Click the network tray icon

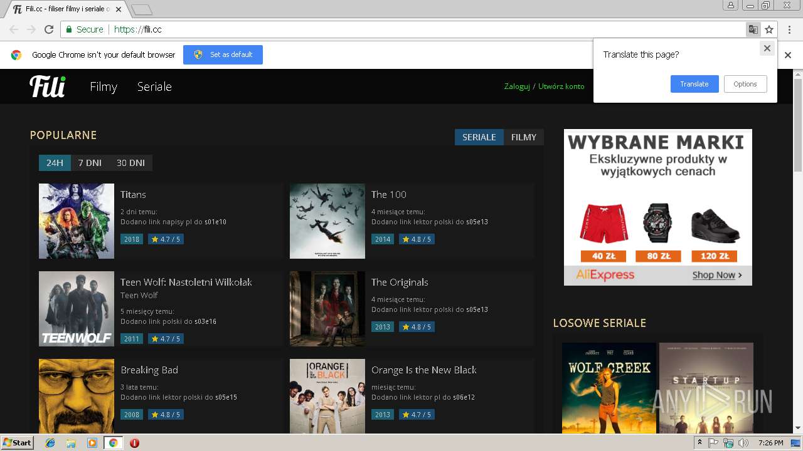728,443
